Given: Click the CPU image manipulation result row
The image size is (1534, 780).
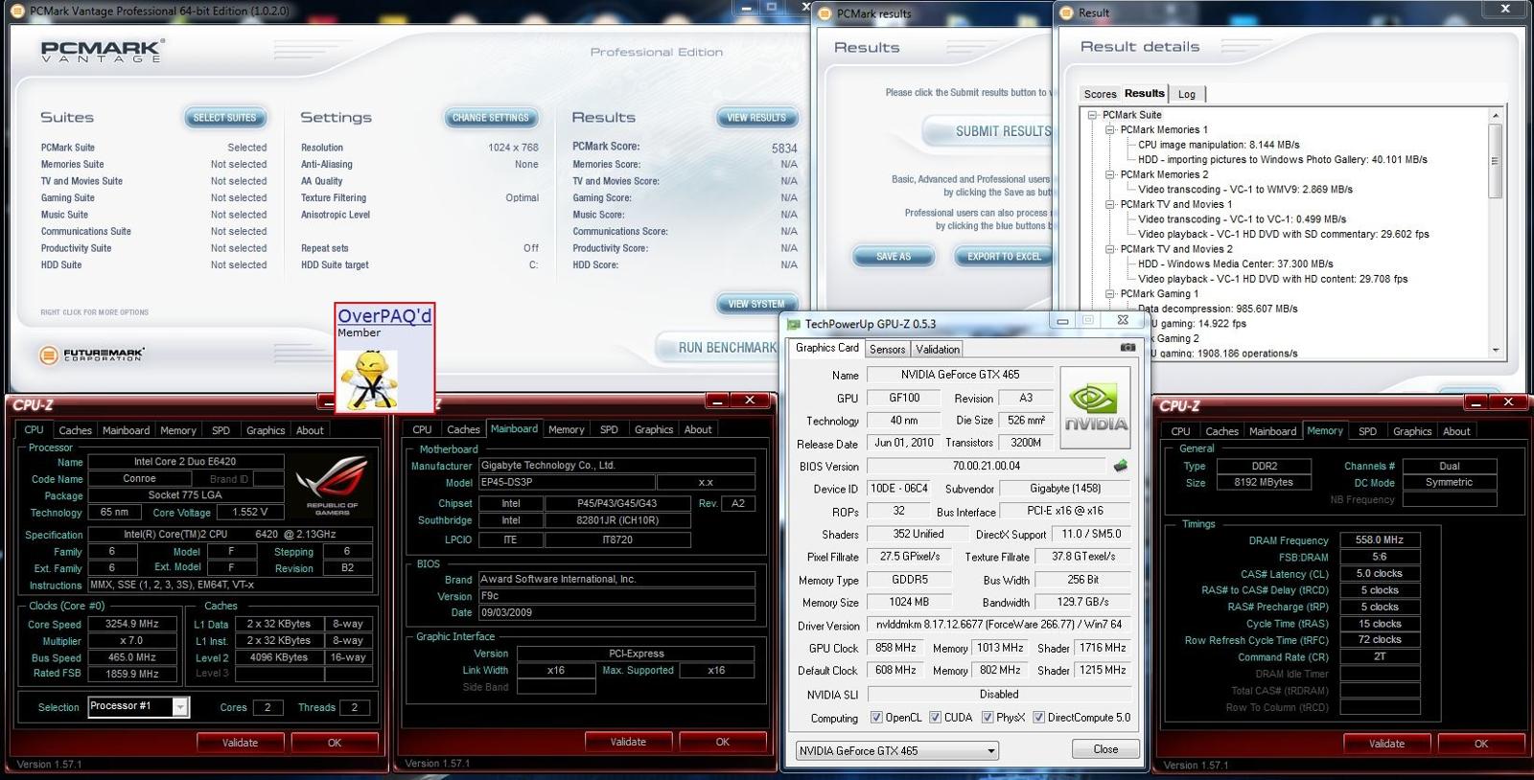Looking at the screenshot, I should point(1219,145).
